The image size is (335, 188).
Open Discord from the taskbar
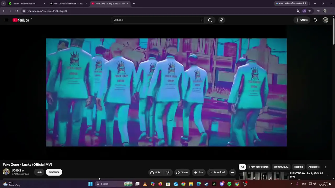pos(222,184)
